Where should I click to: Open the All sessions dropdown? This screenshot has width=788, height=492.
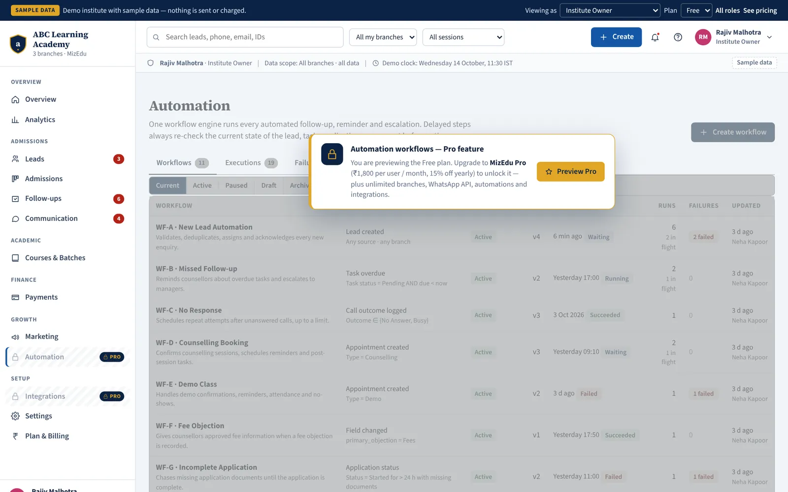point(463,37)
